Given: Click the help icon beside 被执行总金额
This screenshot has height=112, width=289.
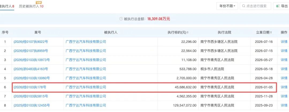Looking at the screenshot, I should [121, 19].
